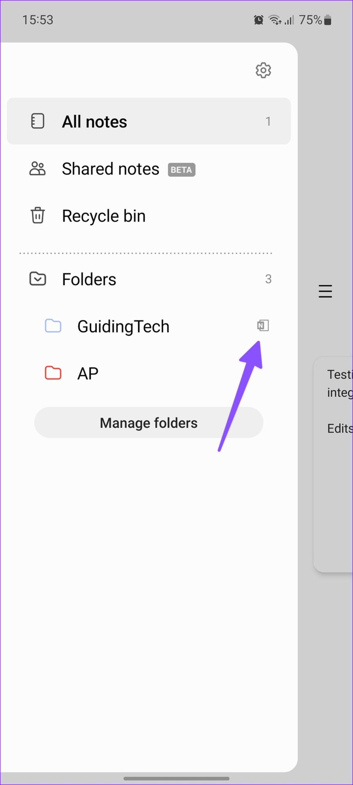Screen dimensions: 353x785
Task: Open settings via the gear icon
Action: (x=263, y=70)
